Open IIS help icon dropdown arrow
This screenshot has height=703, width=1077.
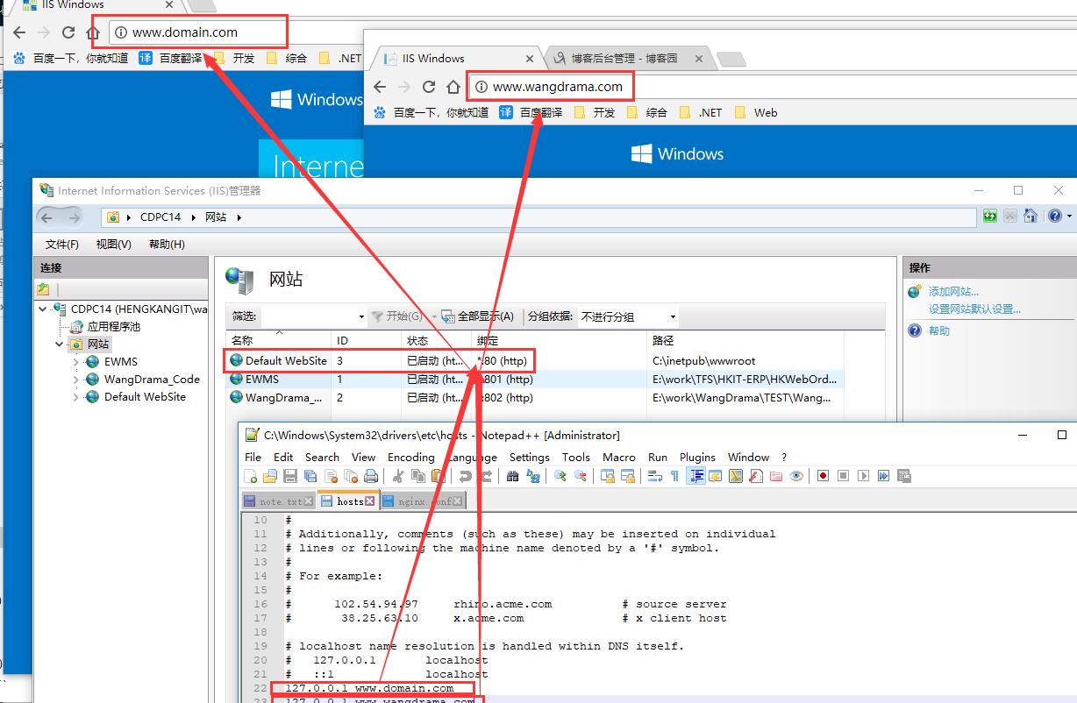coord(1068,216)
